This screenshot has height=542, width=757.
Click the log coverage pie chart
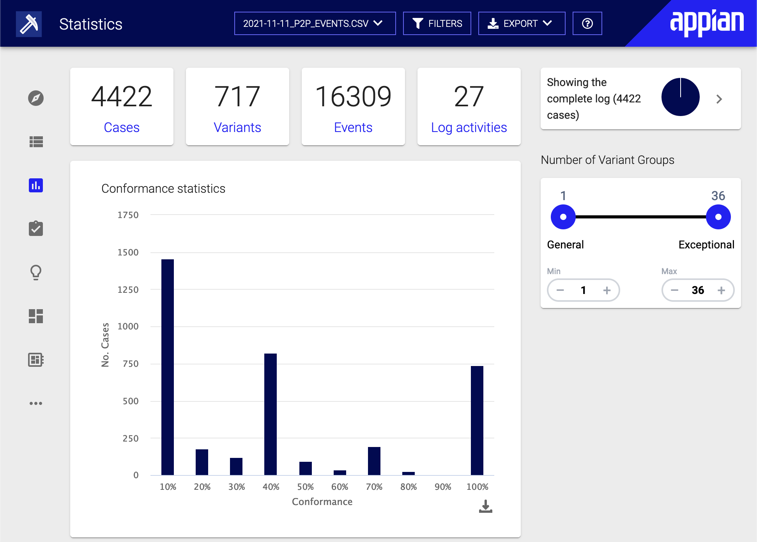tap(681, 97)
